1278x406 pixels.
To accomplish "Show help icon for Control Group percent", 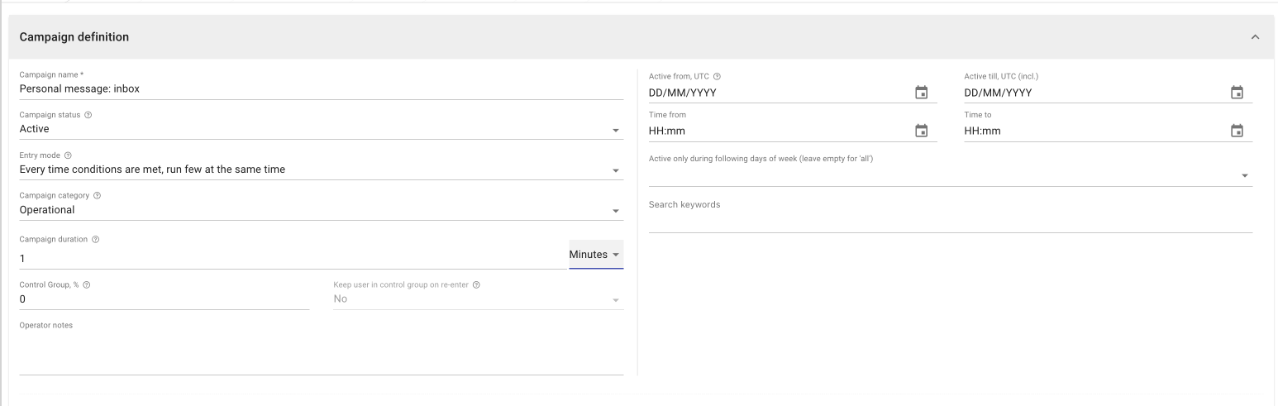I will (x=87, y=285).
